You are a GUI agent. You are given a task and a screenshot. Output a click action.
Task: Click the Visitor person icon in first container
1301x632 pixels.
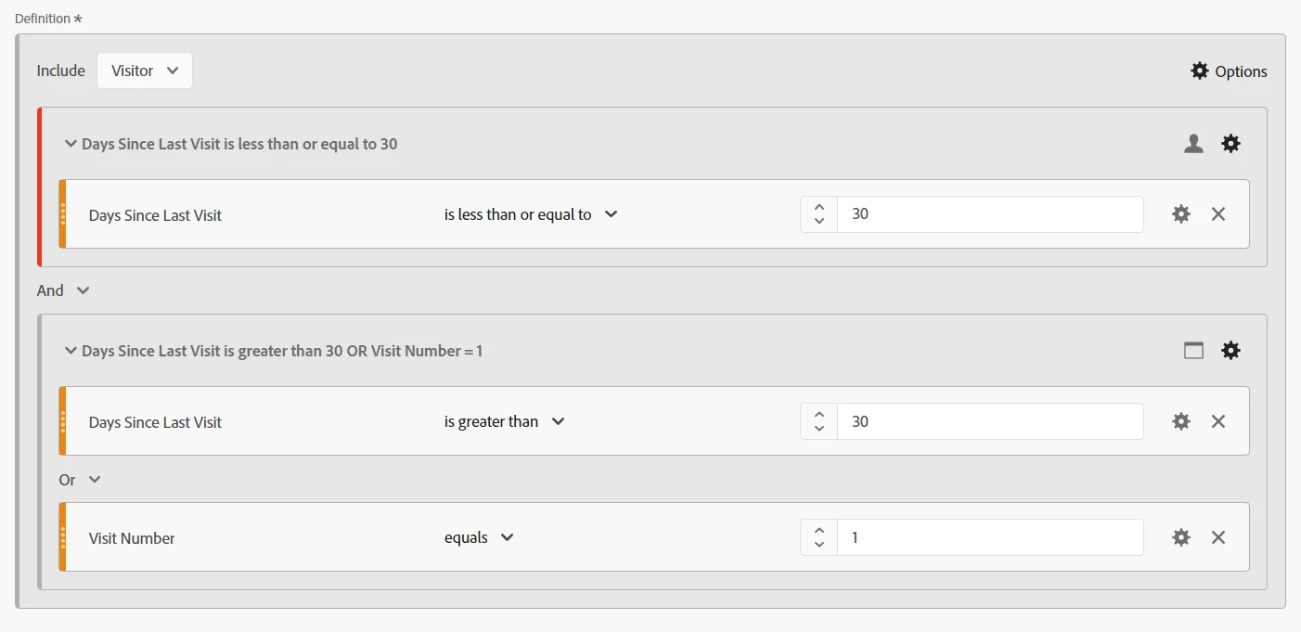pyautogui.click(x=1193, y=144)
